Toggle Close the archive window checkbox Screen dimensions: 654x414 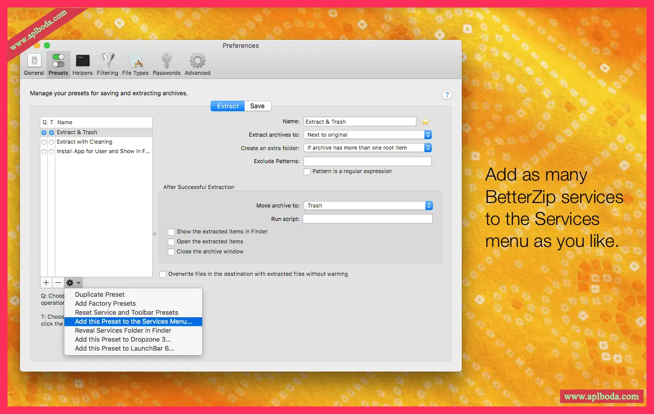coord(171,252)
